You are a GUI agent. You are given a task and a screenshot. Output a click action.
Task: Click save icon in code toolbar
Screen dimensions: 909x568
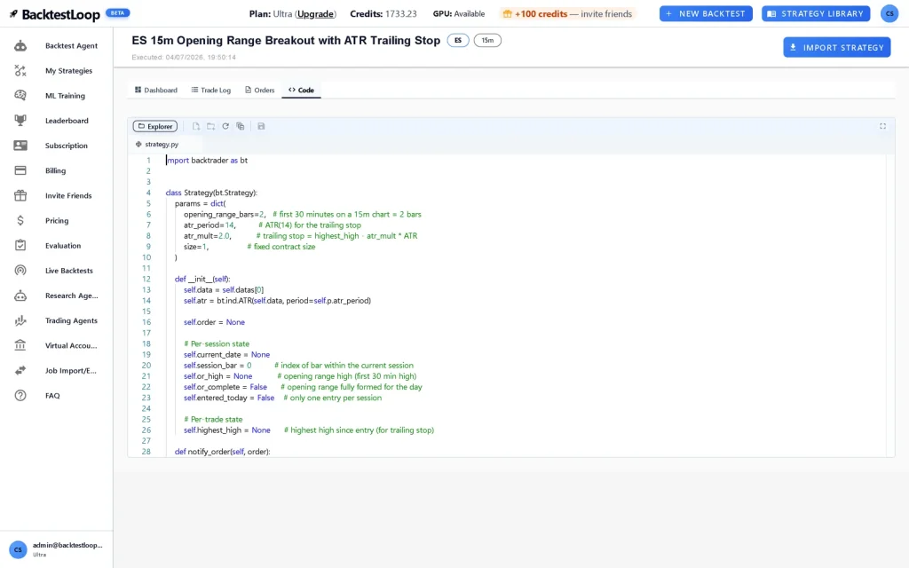click(x=261, y=126)
